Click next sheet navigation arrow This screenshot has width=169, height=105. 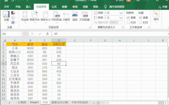[10, 103]
